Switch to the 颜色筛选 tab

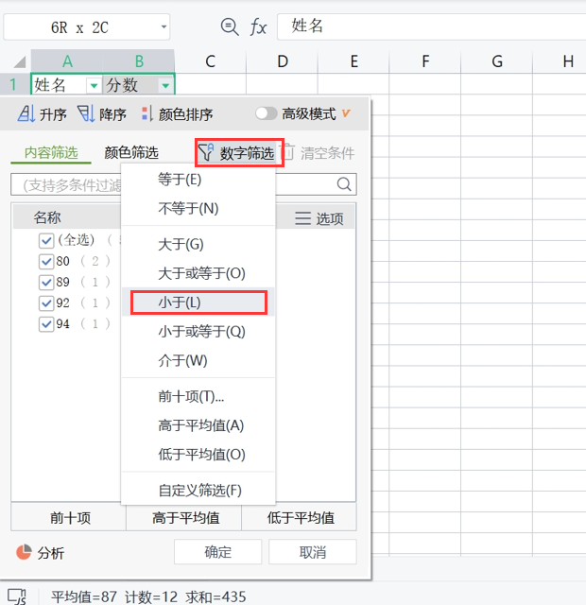[131, 153]
